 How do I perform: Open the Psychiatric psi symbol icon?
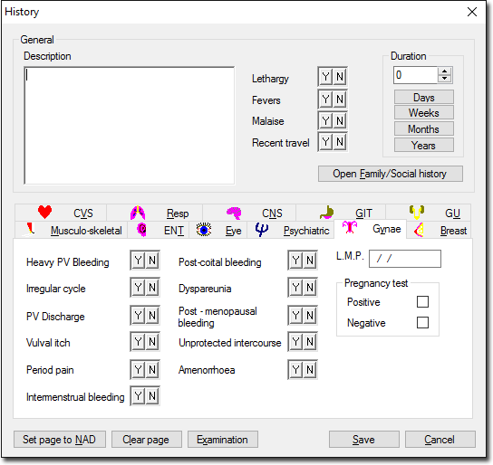(x=262, y=230)
